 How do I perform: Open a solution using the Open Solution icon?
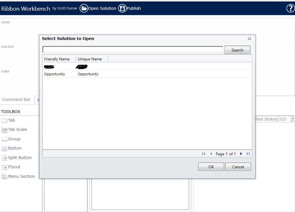[x=84, y=8]
